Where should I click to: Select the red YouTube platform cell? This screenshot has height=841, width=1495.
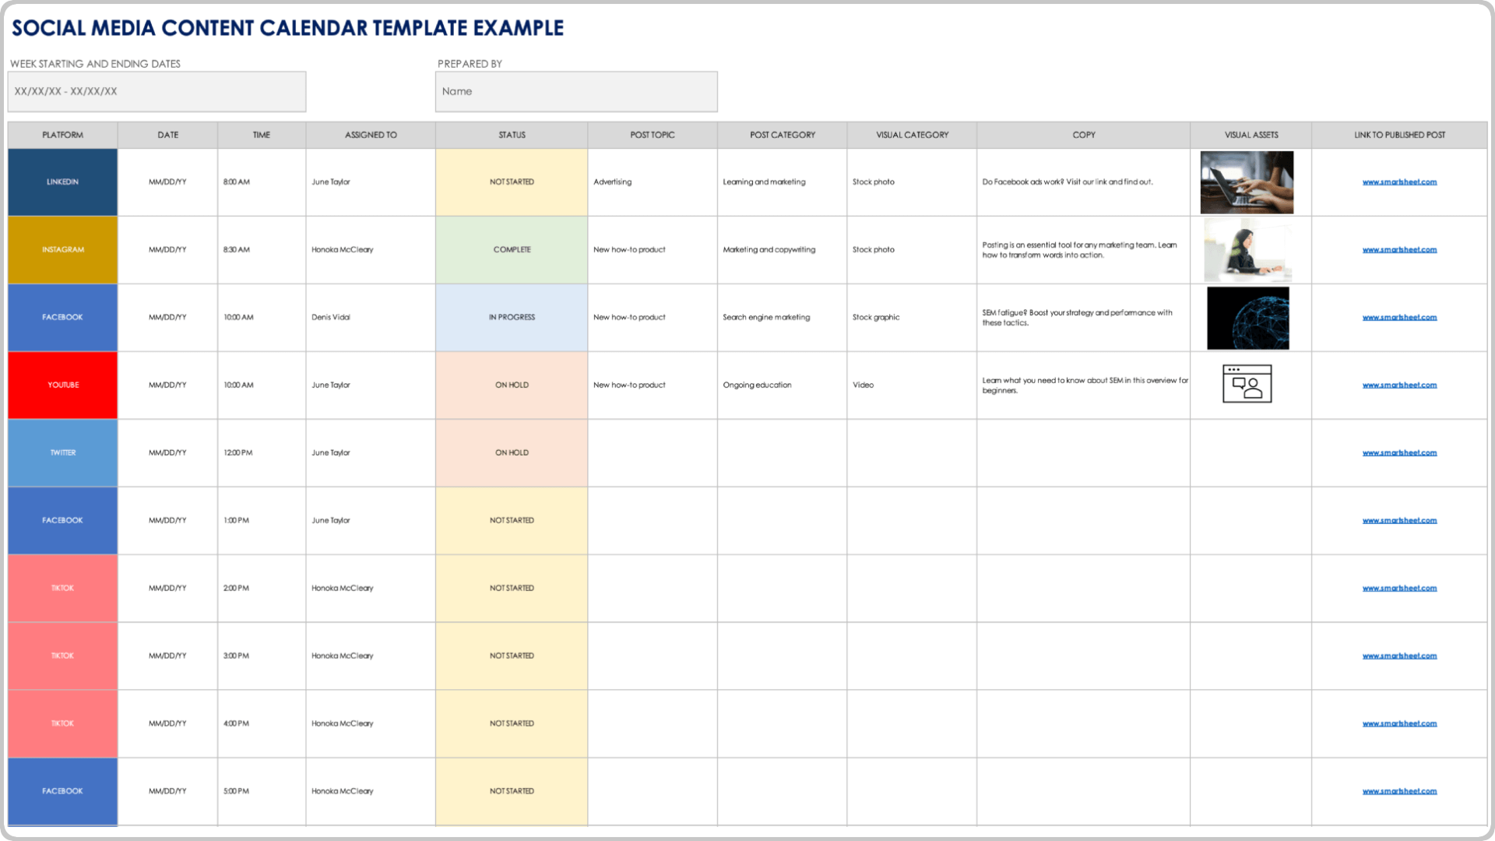pos(62,385)
